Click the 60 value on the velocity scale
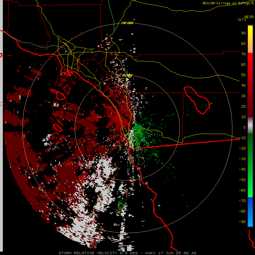Image resolution: width=255 pixels, height=255 pixels. coord(243,64)
